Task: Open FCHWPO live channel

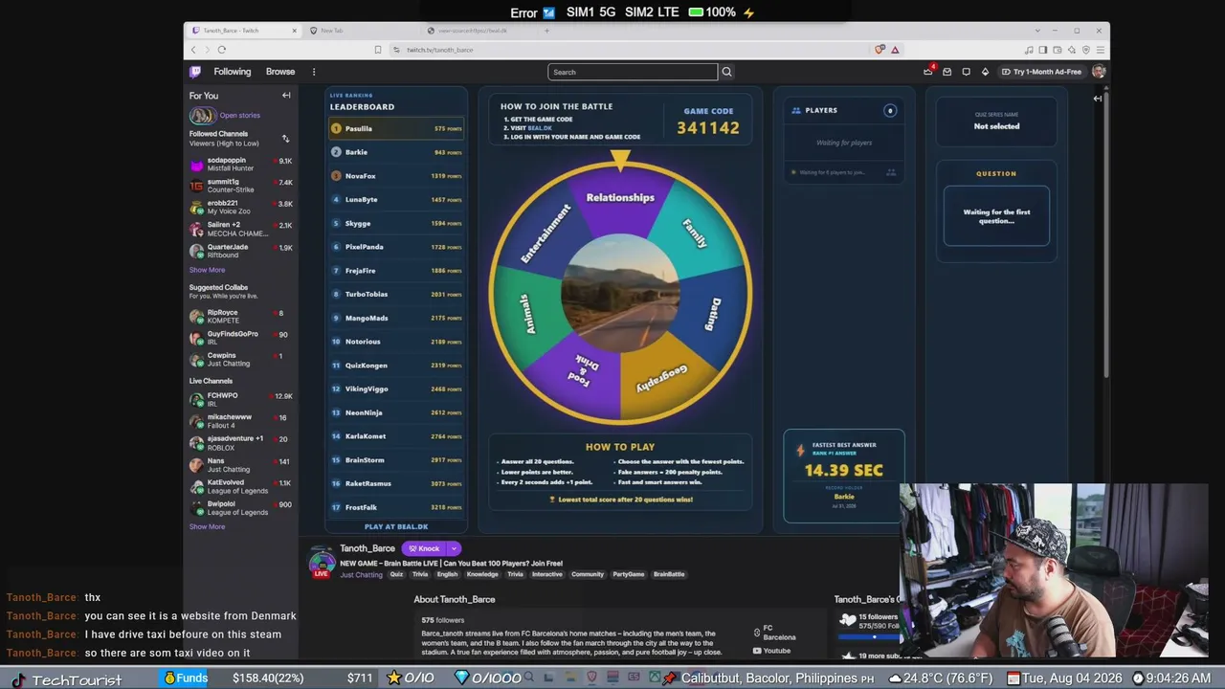Action: click(x=241, y=399)
